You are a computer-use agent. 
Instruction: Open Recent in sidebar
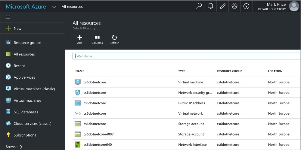19,66
